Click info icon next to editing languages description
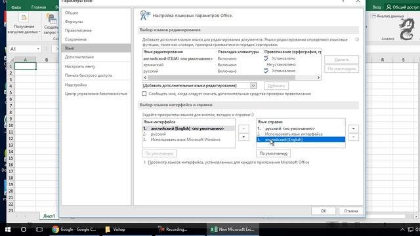The width and height of the screenshot is (420, 236). (357, 39)
